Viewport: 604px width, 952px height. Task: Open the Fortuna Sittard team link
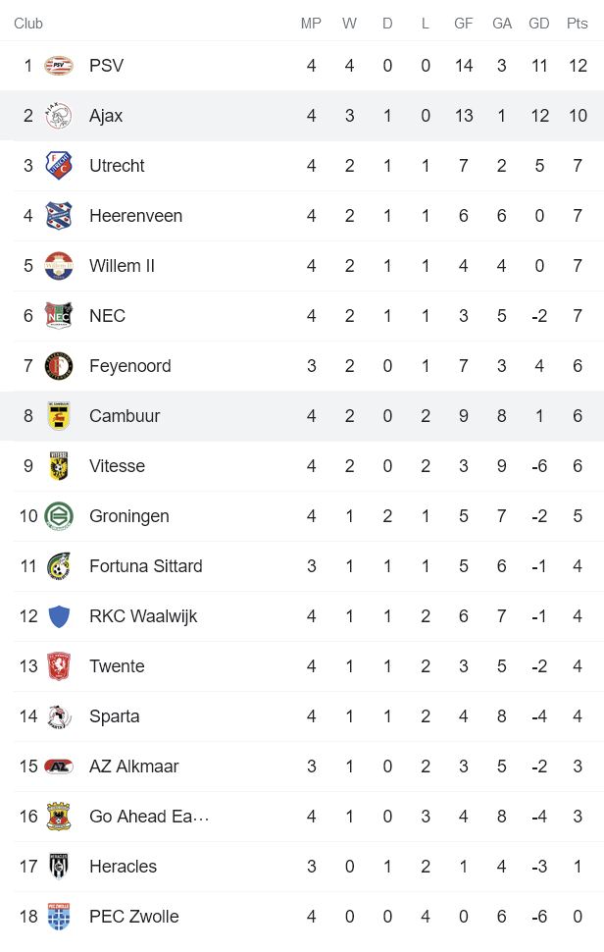click(x=145, y=566)
